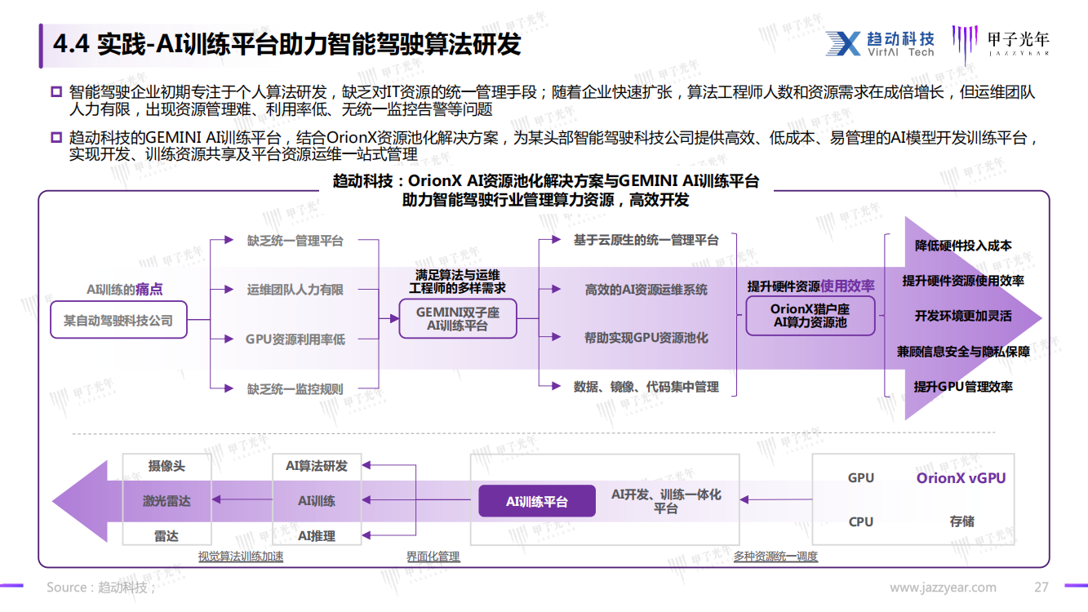Click the 运维团队人力有限 pain point

pyautogui.click(x=295, y=290)
